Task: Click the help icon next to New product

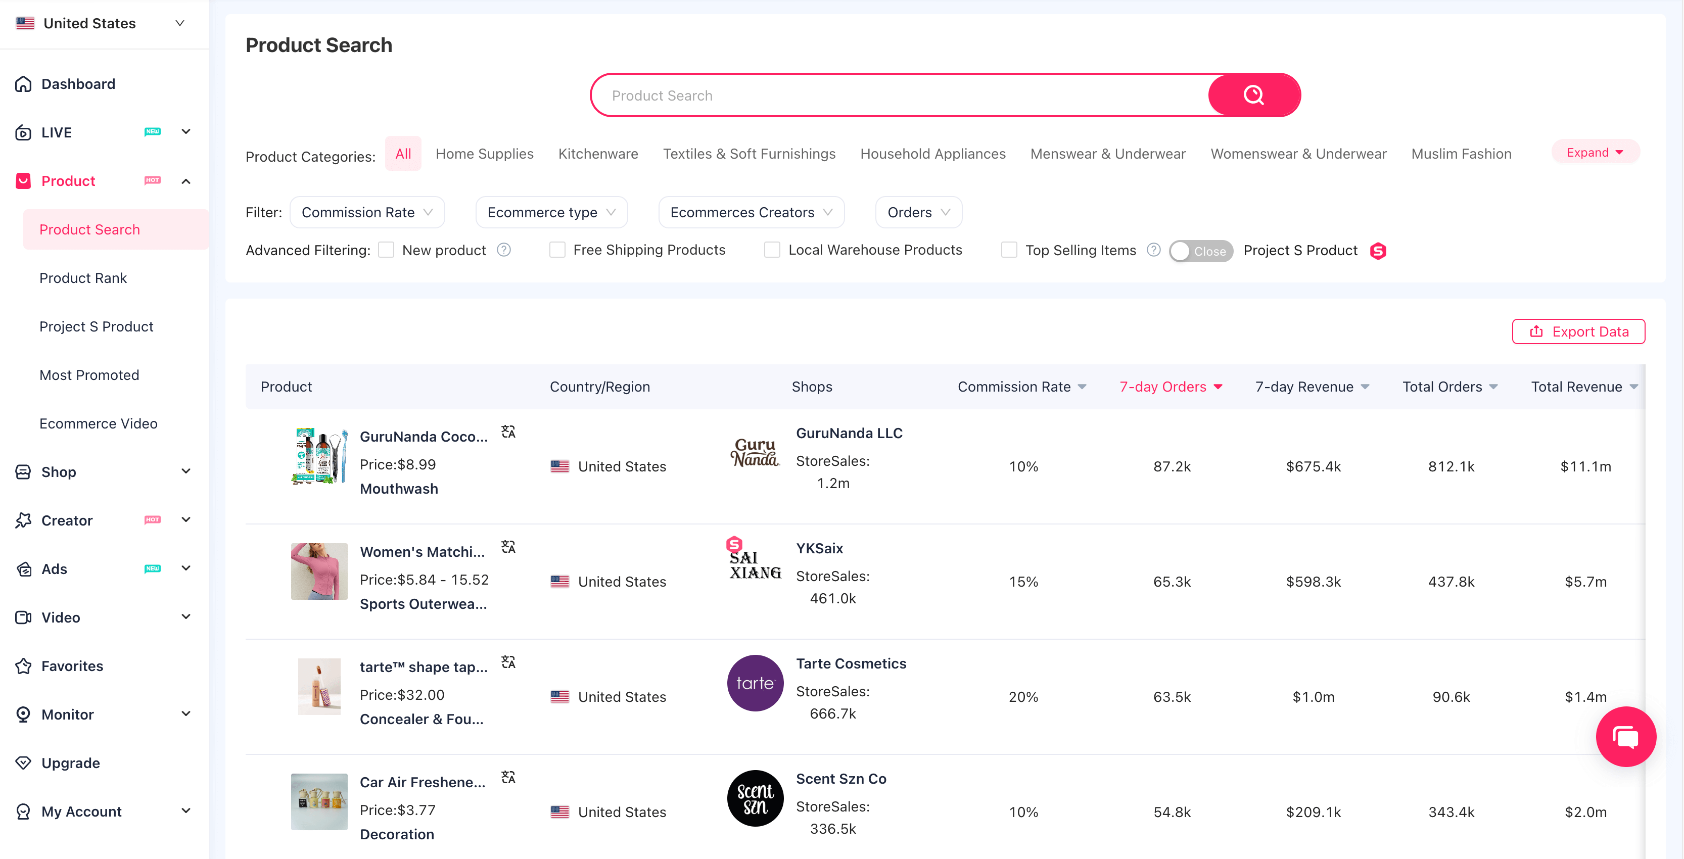Action: click(x=503, y=251)
